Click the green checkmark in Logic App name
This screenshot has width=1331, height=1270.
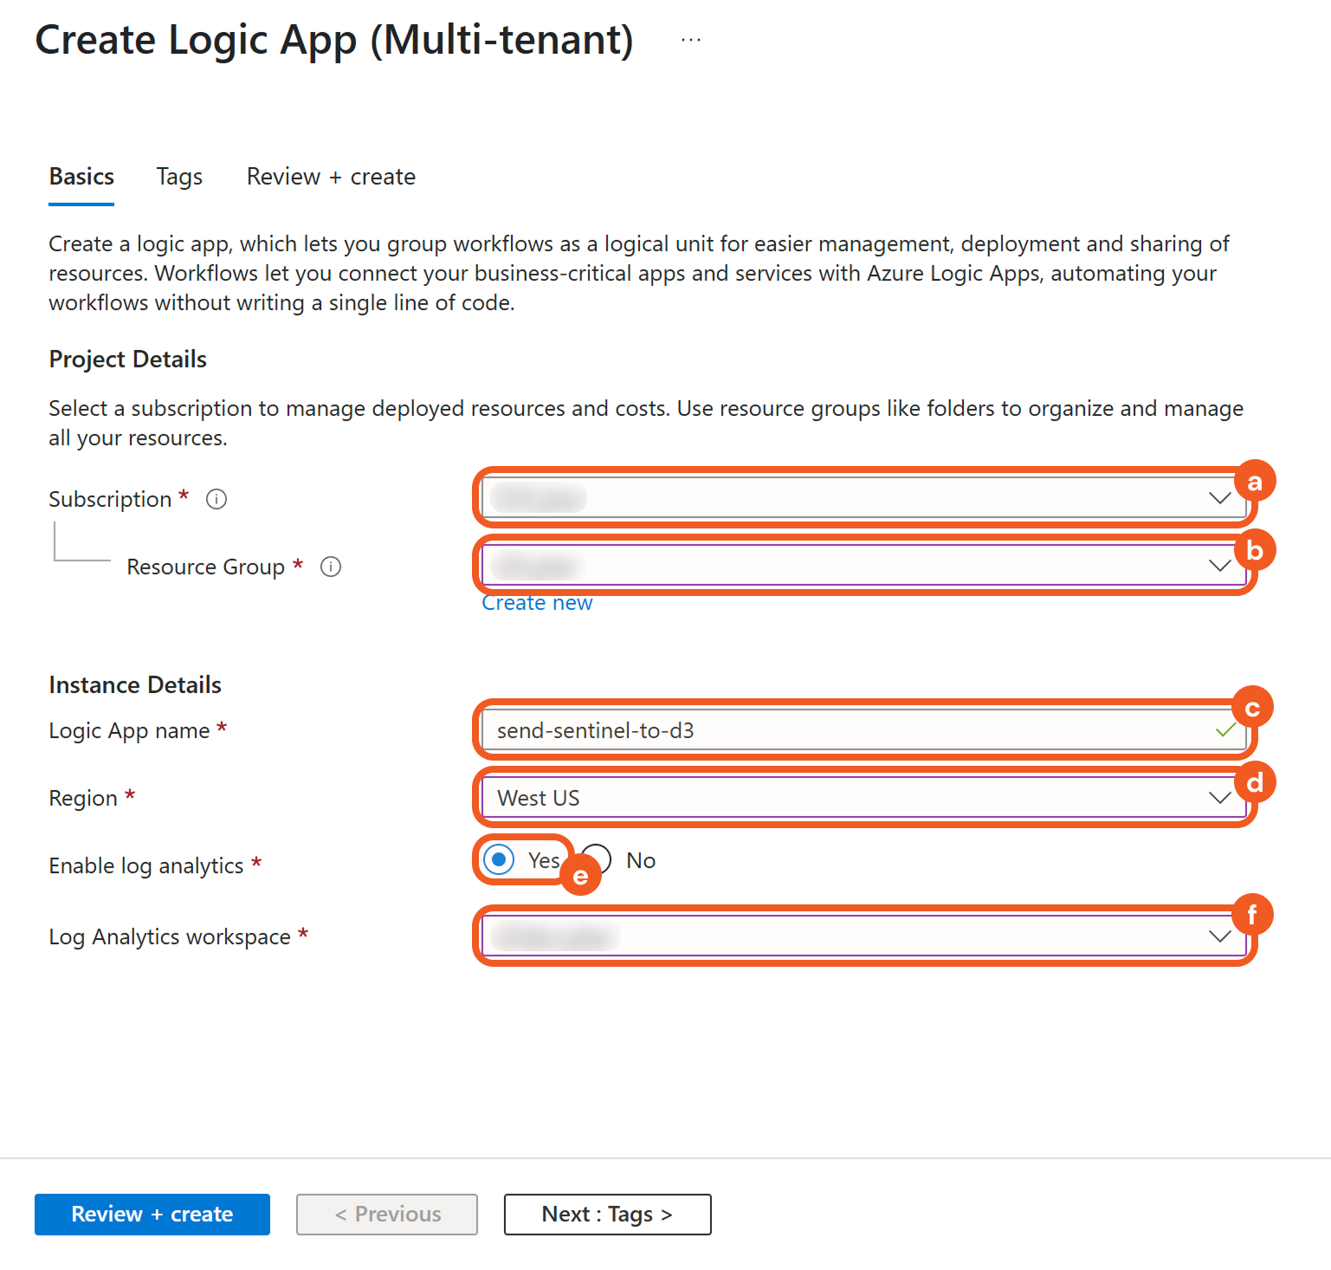1224,730
